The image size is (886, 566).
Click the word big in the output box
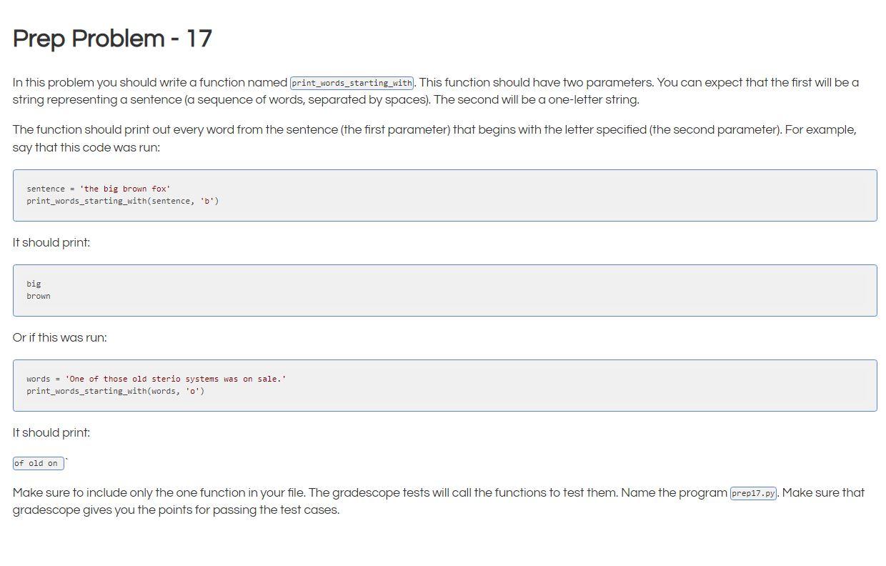(34, 283)
